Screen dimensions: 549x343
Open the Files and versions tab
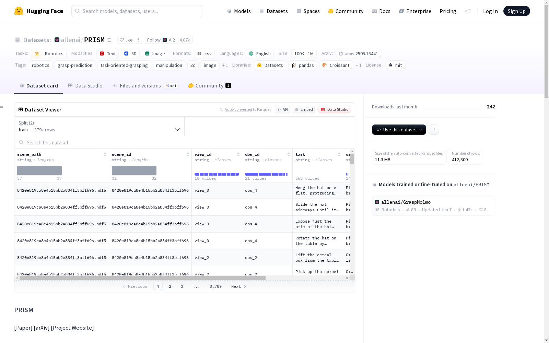(145, 86)
